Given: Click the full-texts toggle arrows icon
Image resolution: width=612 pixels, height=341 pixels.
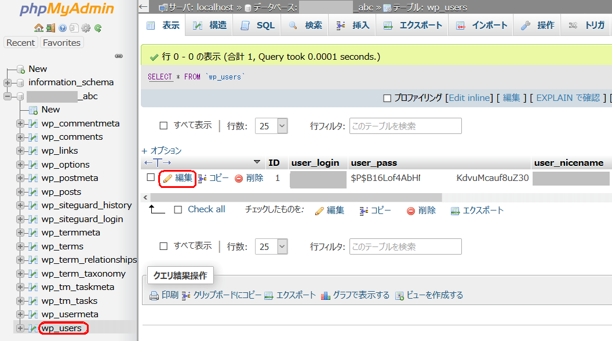Looking at the screenshot, I should click(x=158, y=162).
